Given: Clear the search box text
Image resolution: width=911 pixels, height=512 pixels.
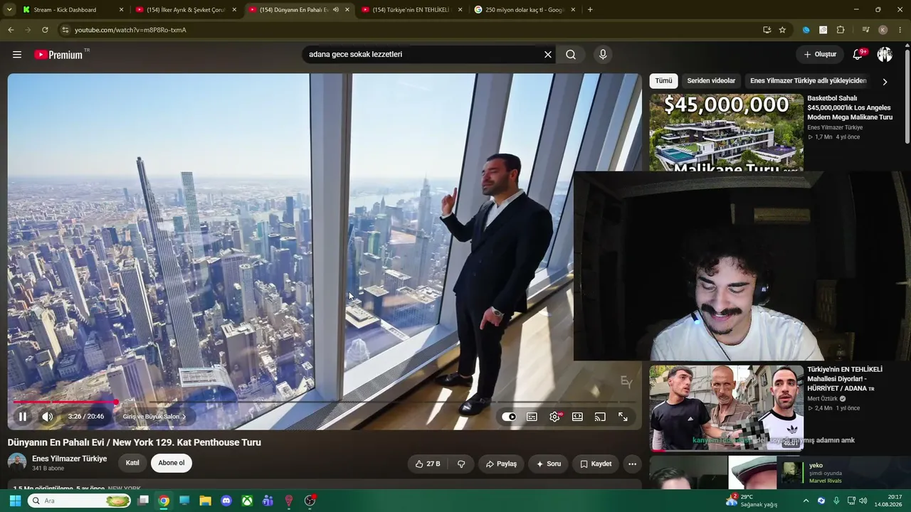Looking at the screenshot, I should pos(548,55).
